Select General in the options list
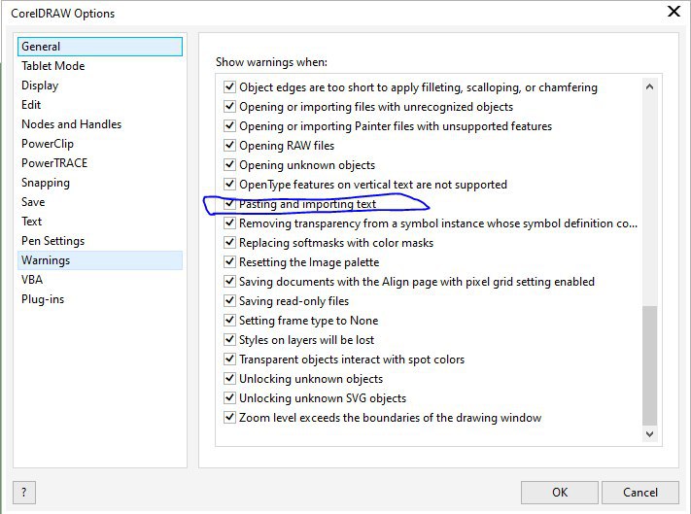Screen dimensions: 691x514 tap(100, 47)
